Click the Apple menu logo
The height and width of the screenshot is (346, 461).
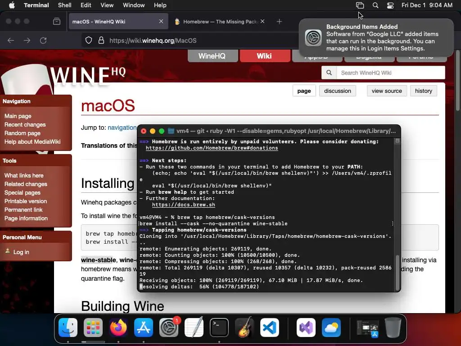point(12,5)
